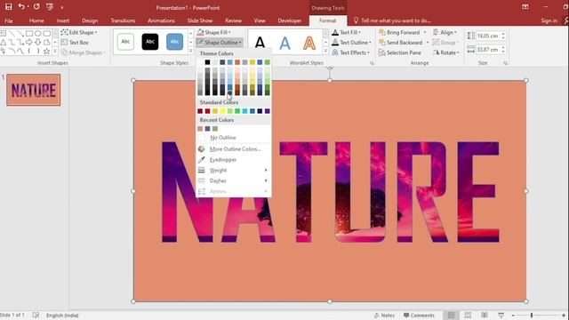
Task: Switch to Reading View icon
Action: tap(484, 316)
